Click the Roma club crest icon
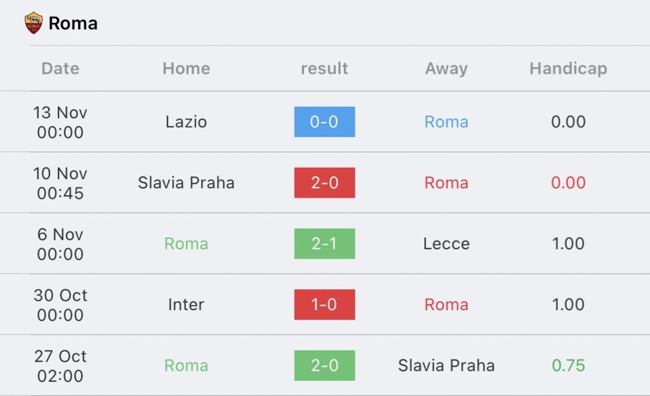Image resolution: width=650 pixels, height=396 pixels. click(34, 23)
